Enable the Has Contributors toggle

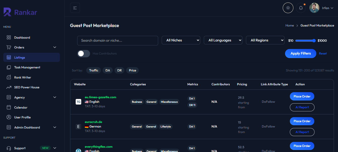click(83, 54)
